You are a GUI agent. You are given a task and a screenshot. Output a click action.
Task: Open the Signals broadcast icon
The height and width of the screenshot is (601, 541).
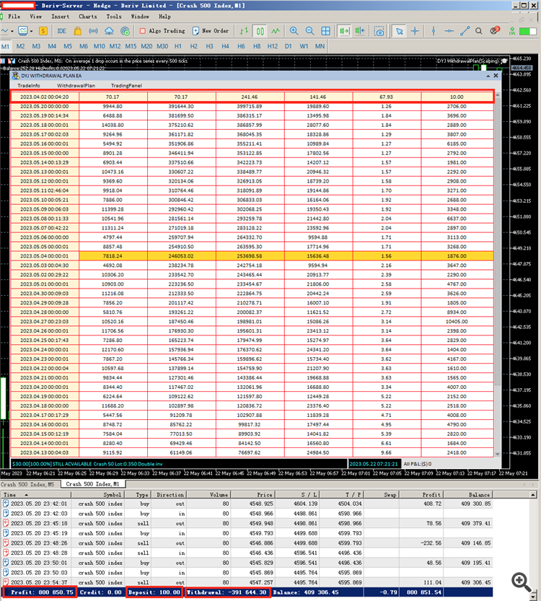[93, 31]
